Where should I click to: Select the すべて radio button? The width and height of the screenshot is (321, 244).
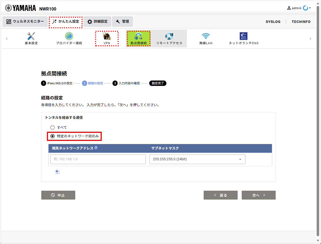pos(52,127)
